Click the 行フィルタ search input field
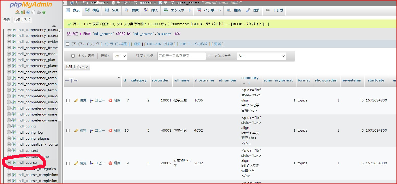397x184 pixels. pyautogui.click(x=181, y=56)
